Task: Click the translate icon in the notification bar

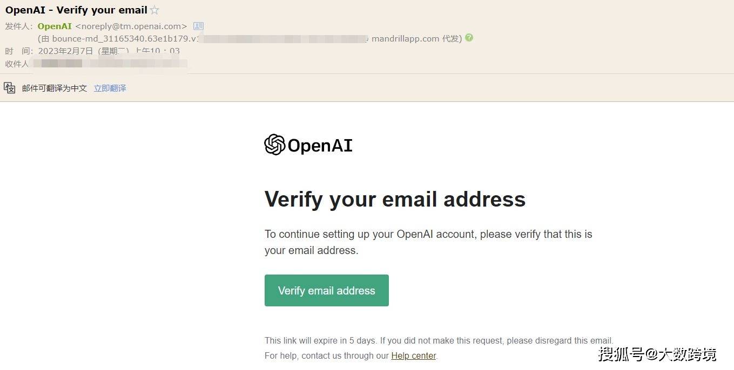Action: point(10,88)
